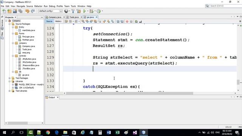Open the Team menu
The image size is (242, 136).
[x=67, y=6]
